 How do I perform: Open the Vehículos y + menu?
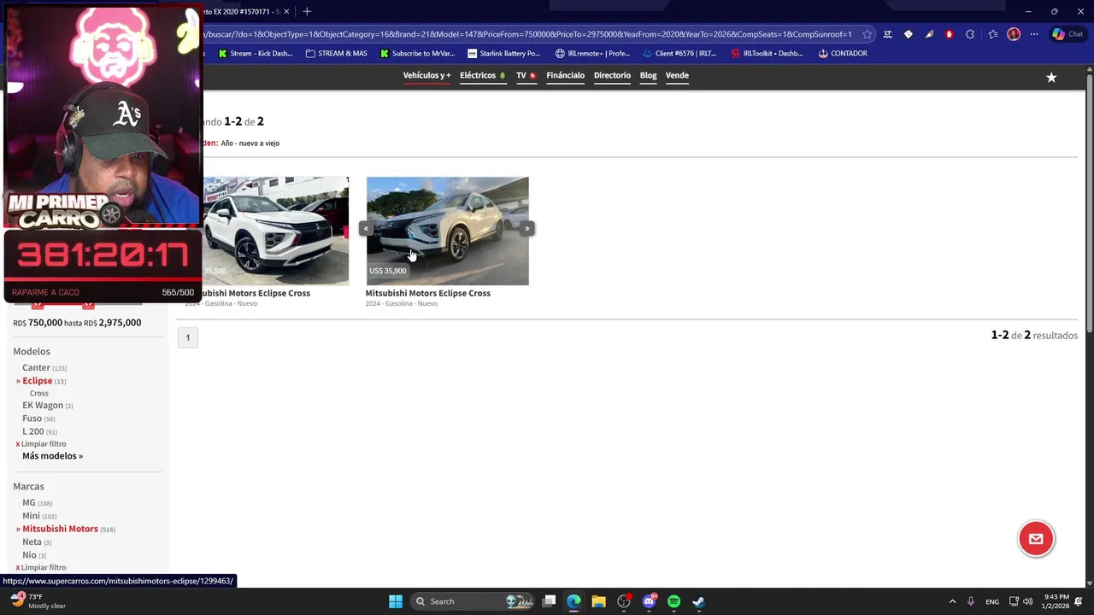tap(426, 75)
